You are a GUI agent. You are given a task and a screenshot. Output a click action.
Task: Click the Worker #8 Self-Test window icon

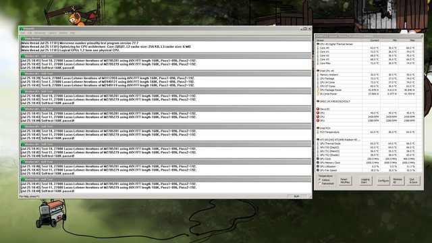23,180
